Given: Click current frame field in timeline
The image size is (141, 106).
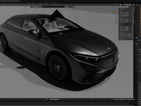Looking at the screenshot, I should click(x=116, y=99).
